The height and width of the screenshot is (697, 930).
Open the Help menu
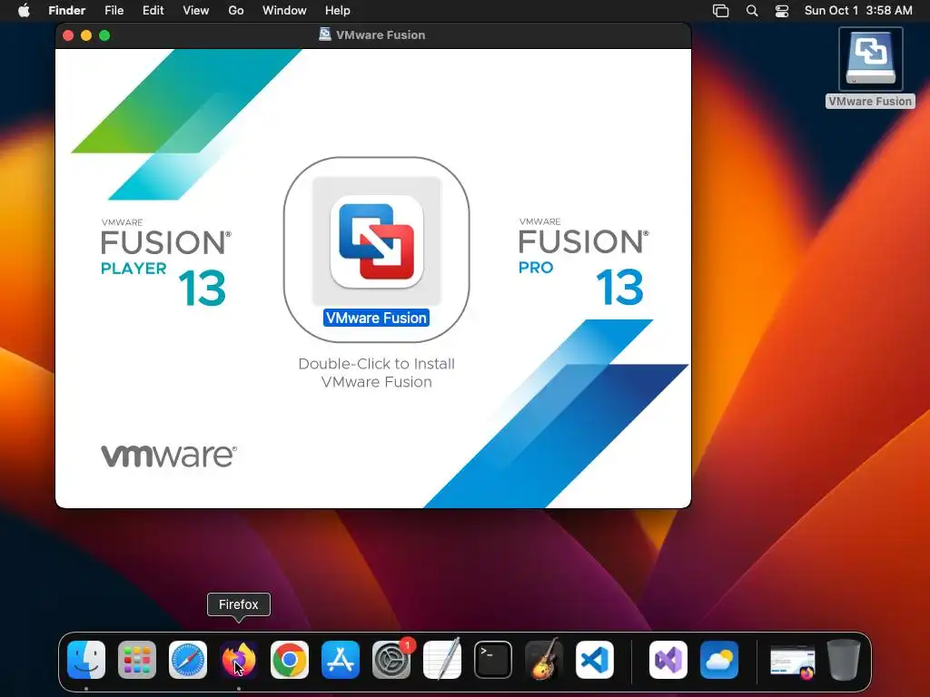point(338,11)
